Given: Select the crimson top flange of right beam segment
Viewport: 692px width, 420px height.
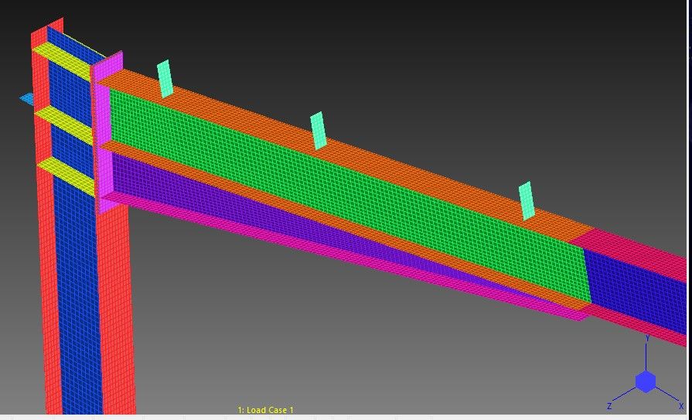Looking at the screenshot, I should pyautogui.click(x=636, y=251).
